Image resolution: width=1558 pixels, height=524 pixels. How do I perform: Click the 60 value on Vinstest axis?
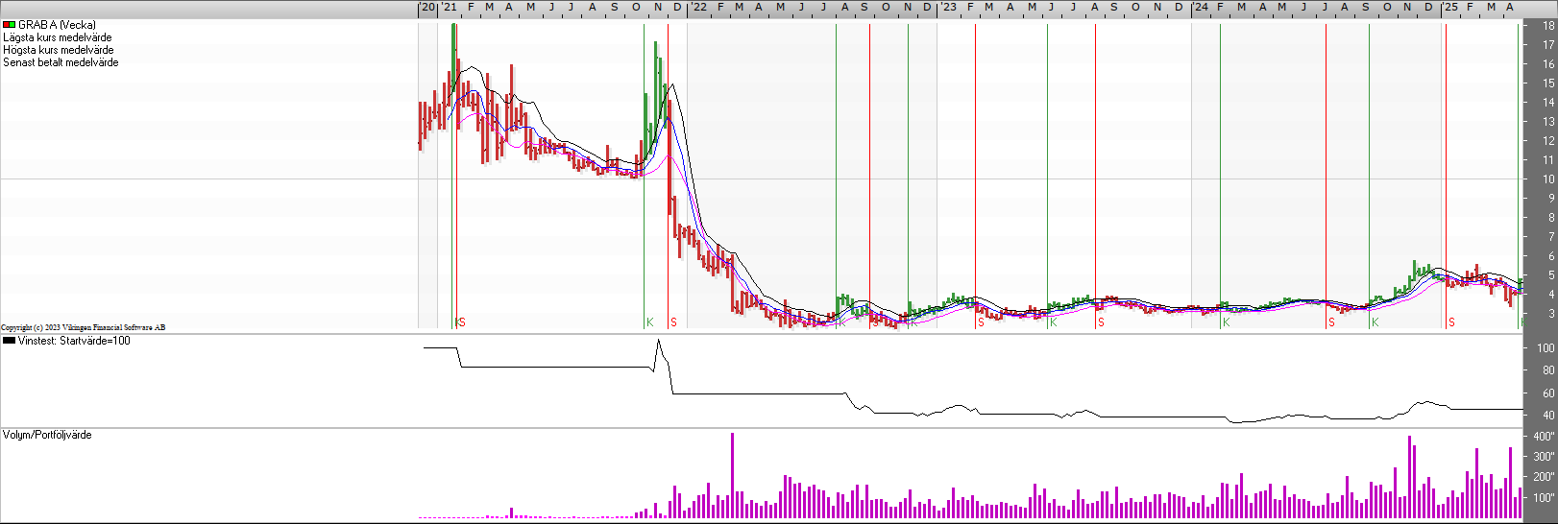(1548, 393)
